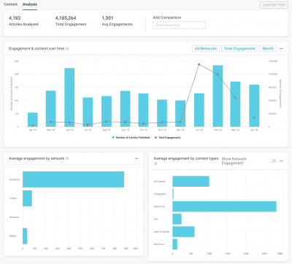Click the tallest Feb articles bar

click(x=218, y=96)
